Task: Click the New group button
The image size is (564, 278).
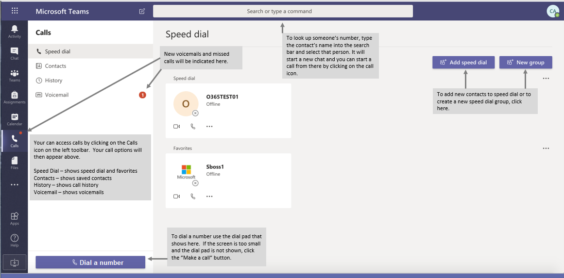Action: pos(526,63)
